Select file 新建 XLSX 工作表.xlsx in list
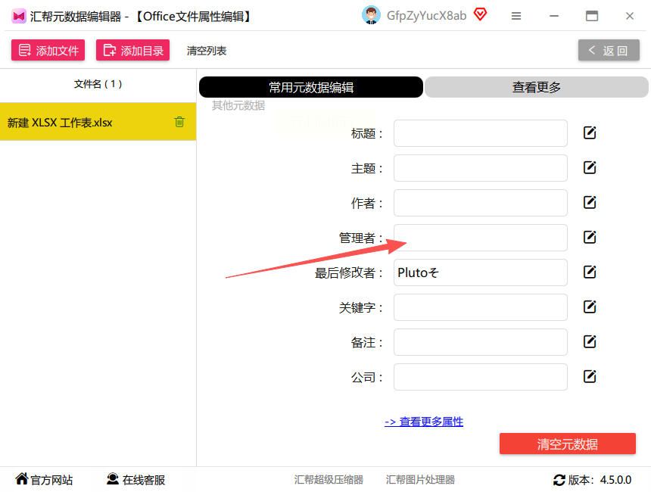 98,122
